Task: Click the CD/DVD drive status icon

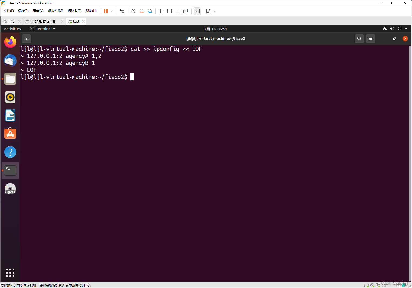Action: coord(372,285)
